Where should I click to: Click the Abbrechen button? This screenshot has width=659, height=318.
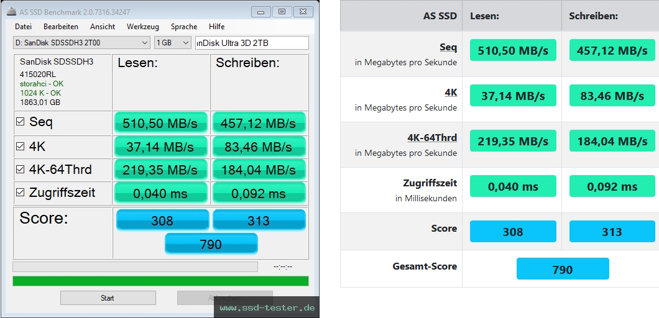click(x=225, y=298)
